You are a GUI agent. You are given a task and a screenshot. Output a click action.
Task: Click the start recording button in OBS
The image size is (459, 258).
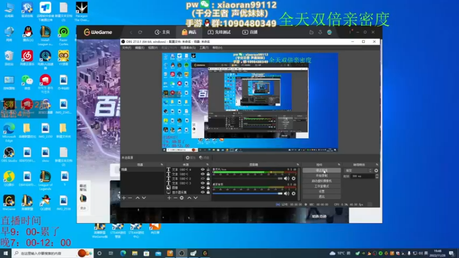(x=321, y=176)
